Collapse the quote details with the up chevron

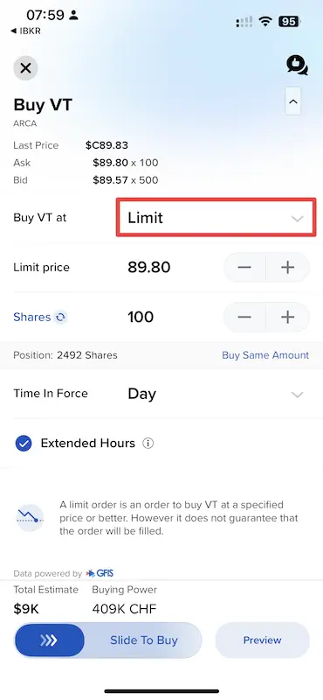[293, 101]
